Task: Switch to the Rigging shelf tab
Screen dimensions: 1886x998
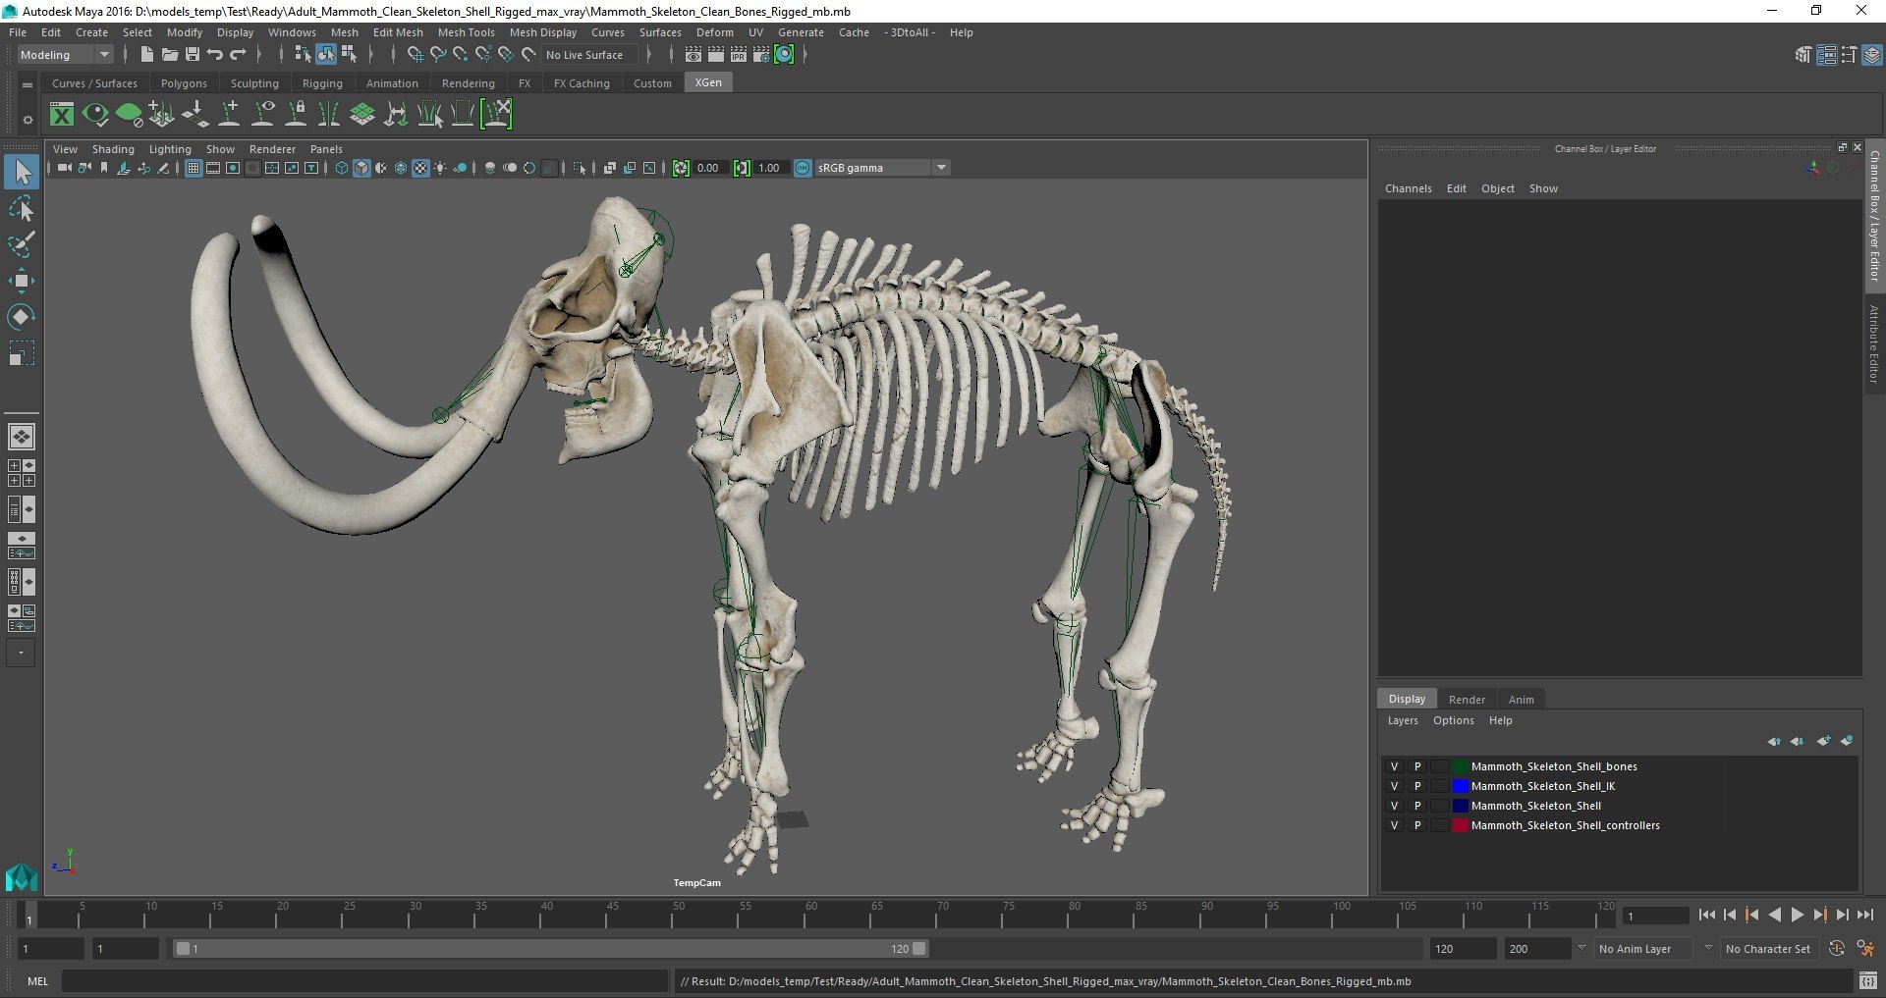Action: pos(322,83)
